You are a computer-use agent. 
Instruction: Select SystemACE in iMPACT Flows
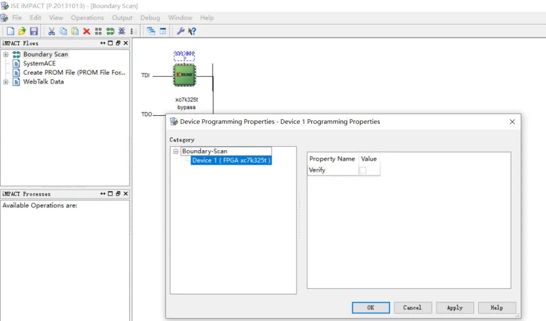pos(39,63)
